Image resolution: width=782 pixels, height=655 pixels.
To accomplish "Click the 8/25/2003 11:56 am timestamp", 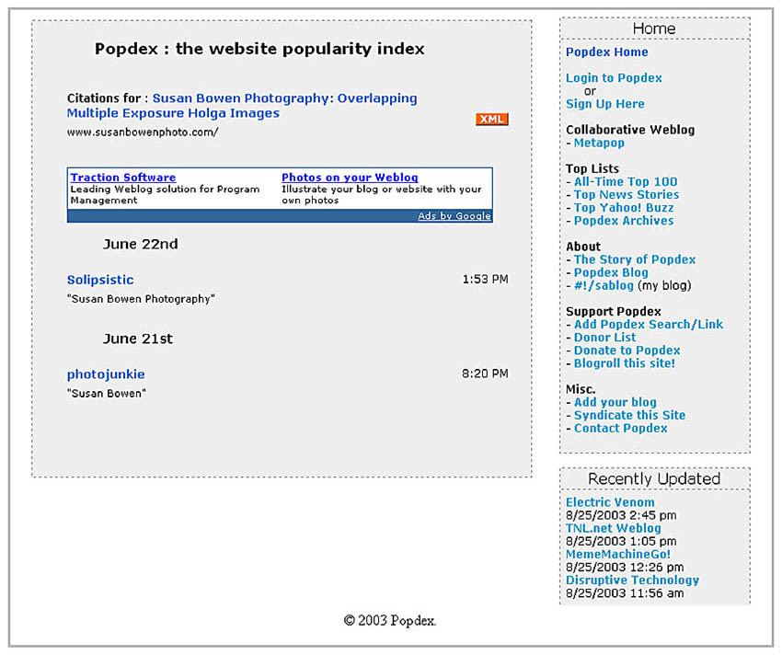I will (625, 593).
